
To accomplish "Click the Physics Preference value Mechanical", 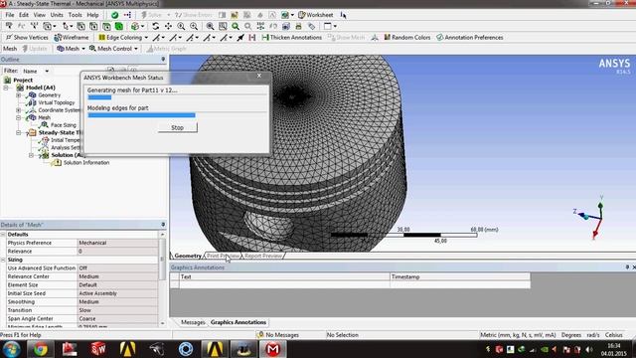I will pyautogui.click(x=117, y=243).
